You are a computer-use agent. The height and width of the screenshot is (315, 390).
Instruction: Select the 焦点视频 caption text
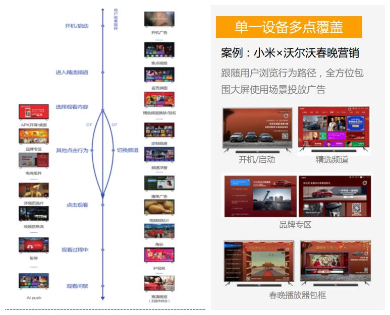point(159,63)
